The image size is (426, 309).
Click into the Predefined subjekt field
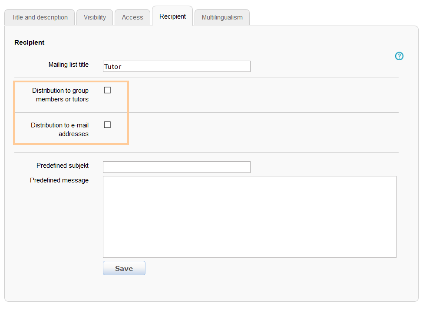point(176,167)
